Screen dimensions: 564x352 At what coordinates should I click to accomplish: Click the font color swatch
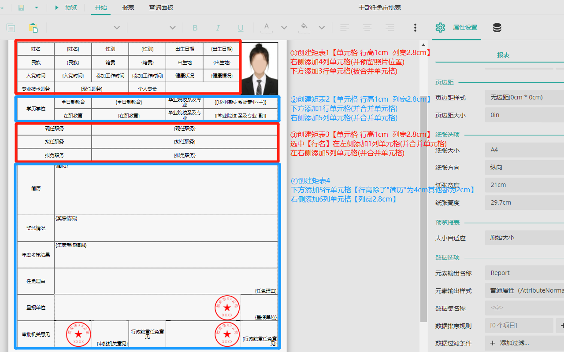[266, 28]
